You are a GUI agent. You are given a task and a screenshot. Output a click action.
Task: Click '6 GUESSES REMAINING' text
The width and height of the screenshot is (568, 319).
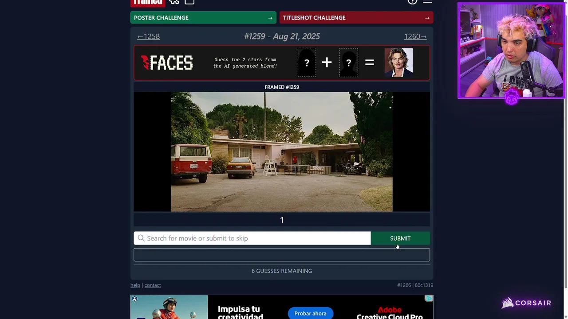click(x=282, y=271)
